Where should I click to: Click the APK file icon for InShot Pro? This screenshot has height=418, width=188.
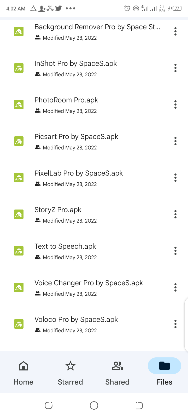click(x=19, y=68)
